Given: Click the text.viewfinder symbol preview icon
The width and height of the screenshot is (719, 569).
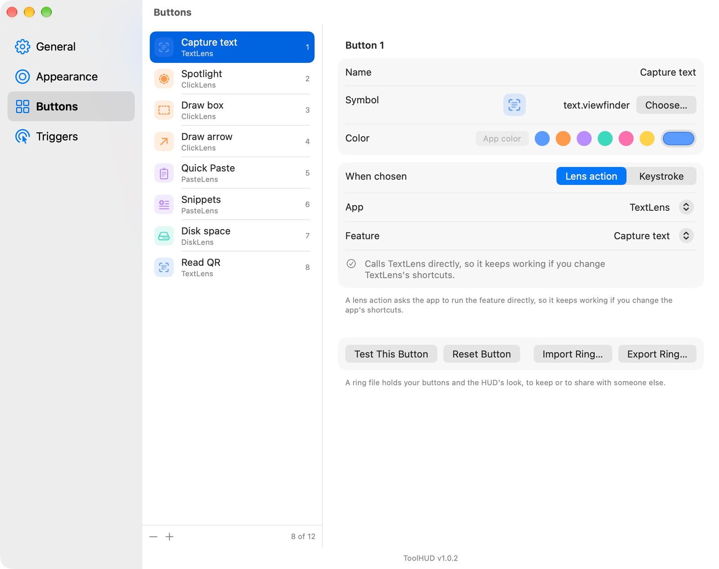Looking at the screenshot, I should click(514, 105).
